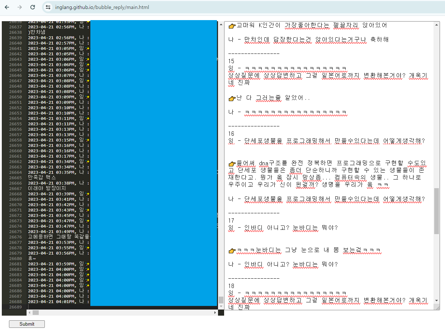Click the "03:35PM" timestamp on line 26664

65,172
